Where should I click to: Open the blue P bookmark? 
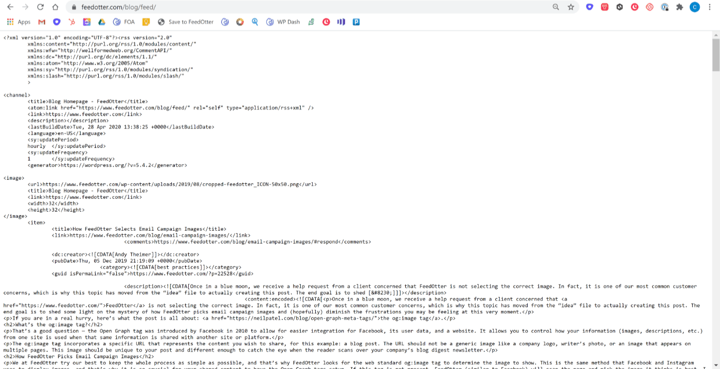[356, 22]
